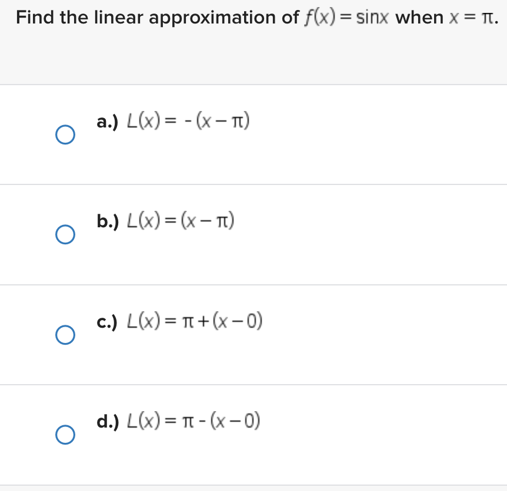Select the radio button for option c
The image size is (507, 491).
[65, 335]
